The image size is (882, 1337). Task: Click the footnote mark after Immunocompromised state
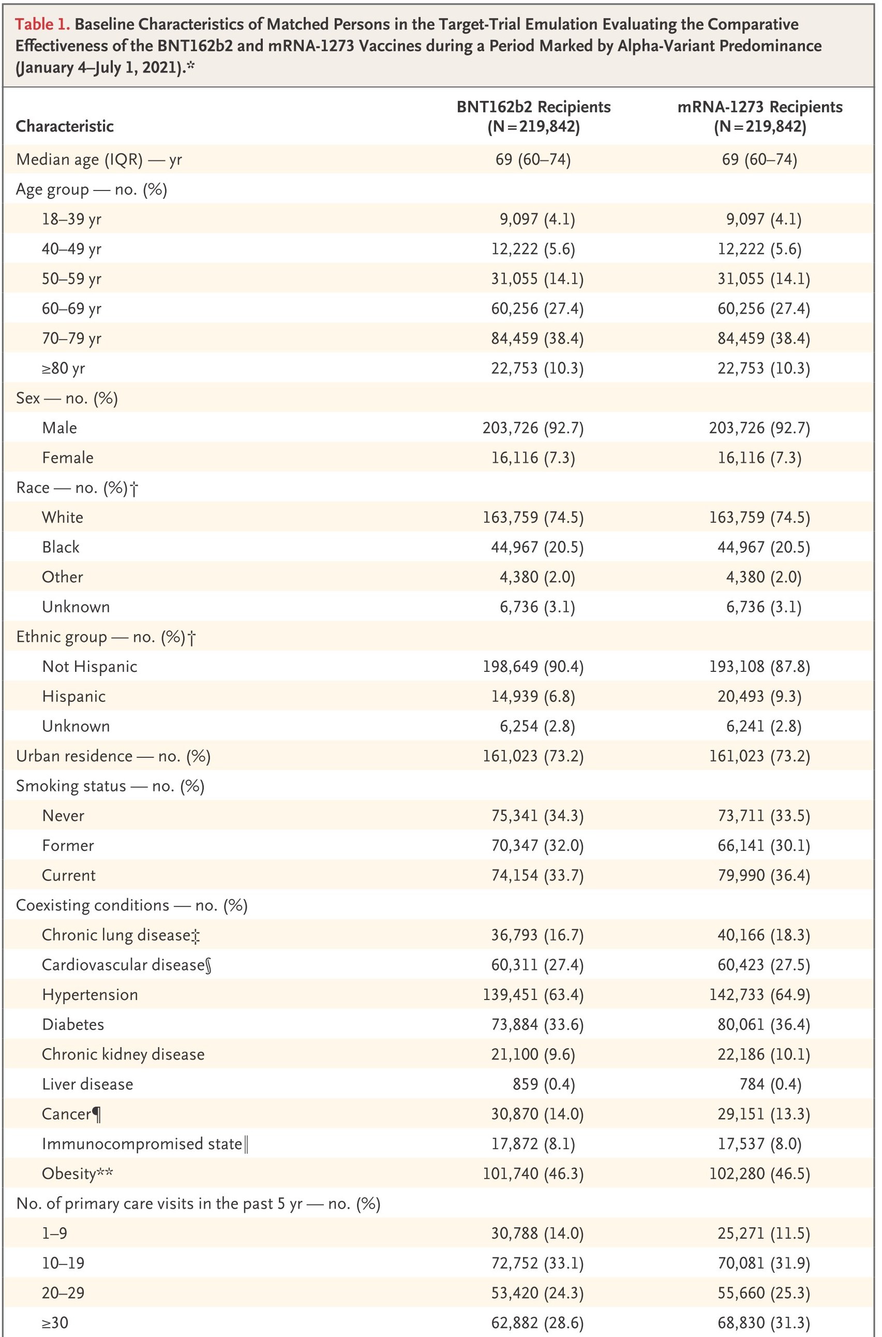246,1144
